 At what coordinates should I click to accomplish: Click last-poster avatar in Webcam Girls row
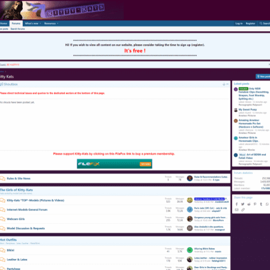(190, 219)
